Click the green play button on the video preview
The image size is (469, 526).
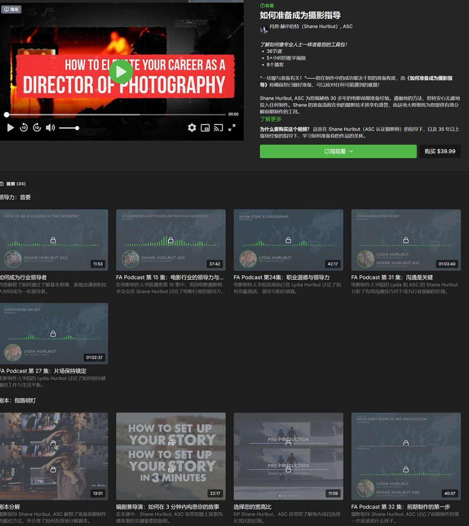coord(121,72)
